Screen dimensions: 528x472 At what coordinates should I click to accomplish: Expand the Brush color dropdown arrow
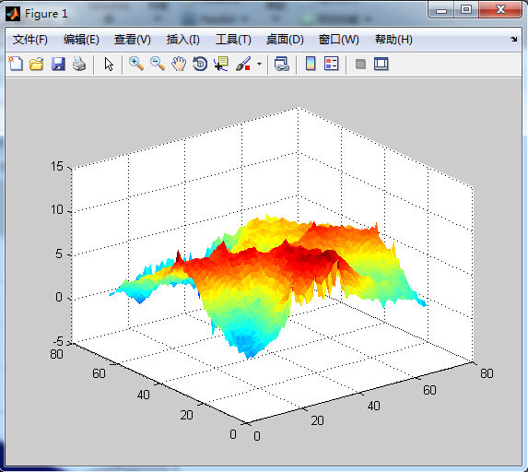(259, 64)
